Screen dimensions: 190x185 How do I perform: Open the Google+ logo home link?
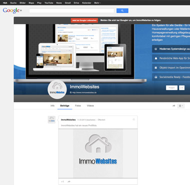12,10
